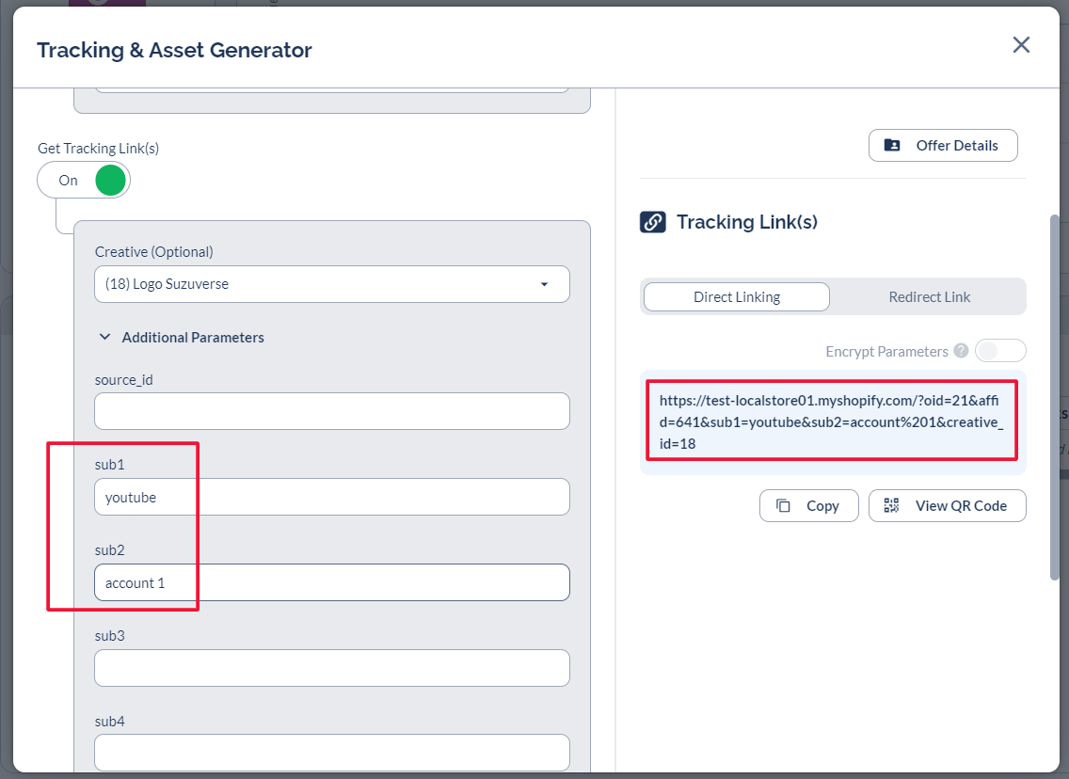Click the right panel vertical scrollbar
The image size is (1069, 779).
1054,395
